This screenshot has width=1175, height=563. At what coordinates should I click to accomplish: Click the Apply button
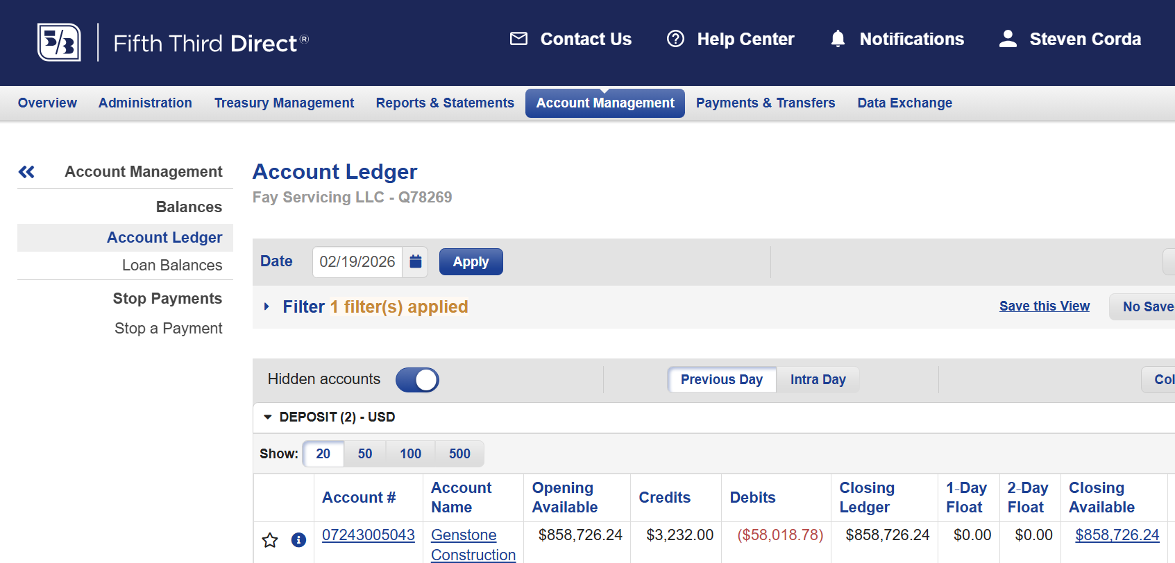point(471,262)
